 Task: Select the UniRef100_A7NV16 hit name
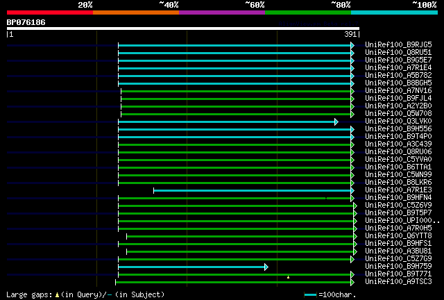398,91
